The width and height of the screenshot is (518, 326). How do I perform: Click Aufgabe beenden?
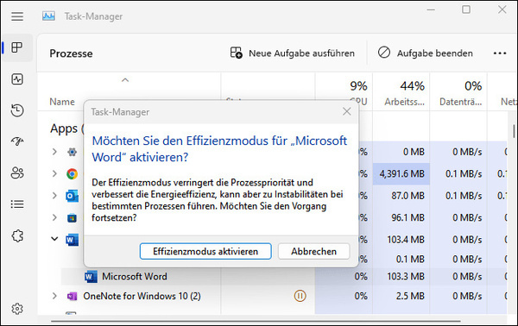426,53
